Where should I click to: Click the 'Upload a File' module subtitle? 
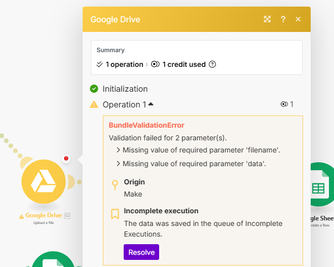(44, 223)
